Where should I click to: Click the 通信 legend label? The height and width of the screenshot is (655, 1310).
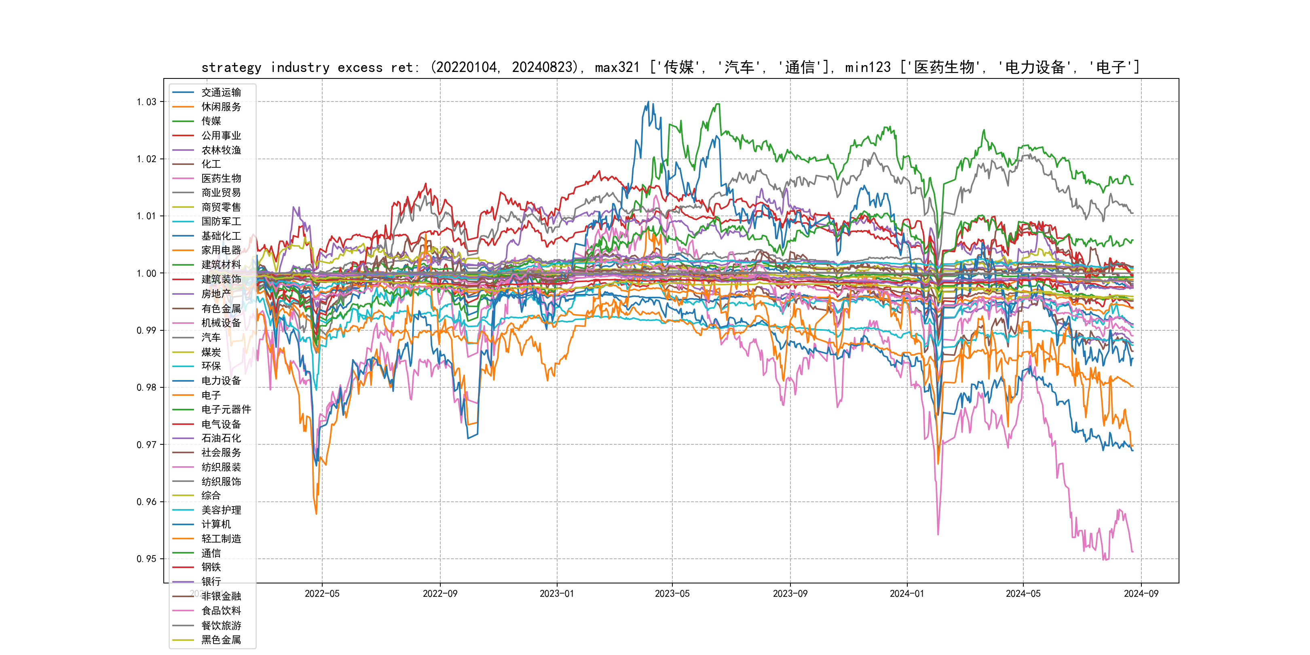coord(211,553)
